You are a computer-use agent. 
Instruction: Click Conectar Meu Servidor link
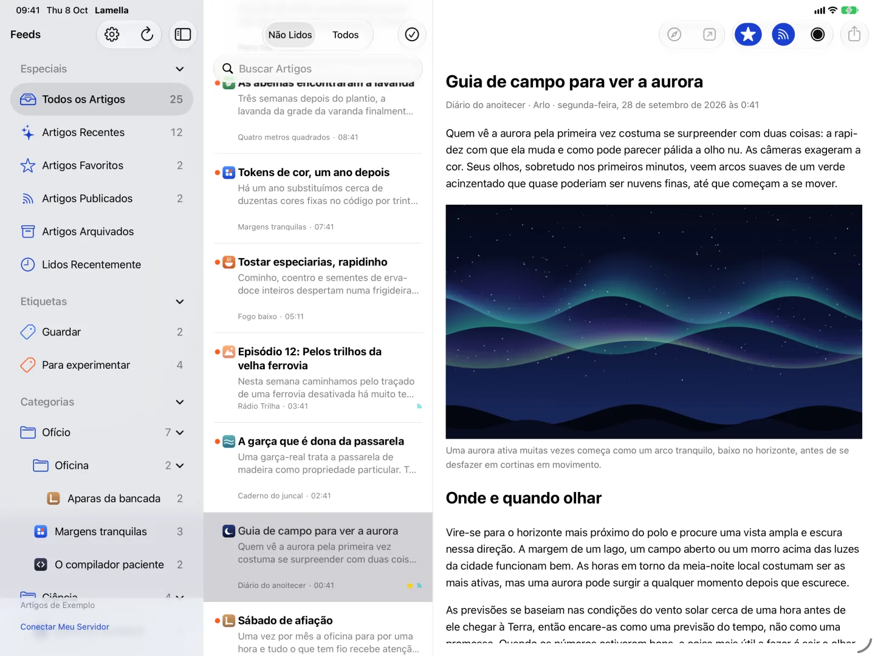coord(64,627)
